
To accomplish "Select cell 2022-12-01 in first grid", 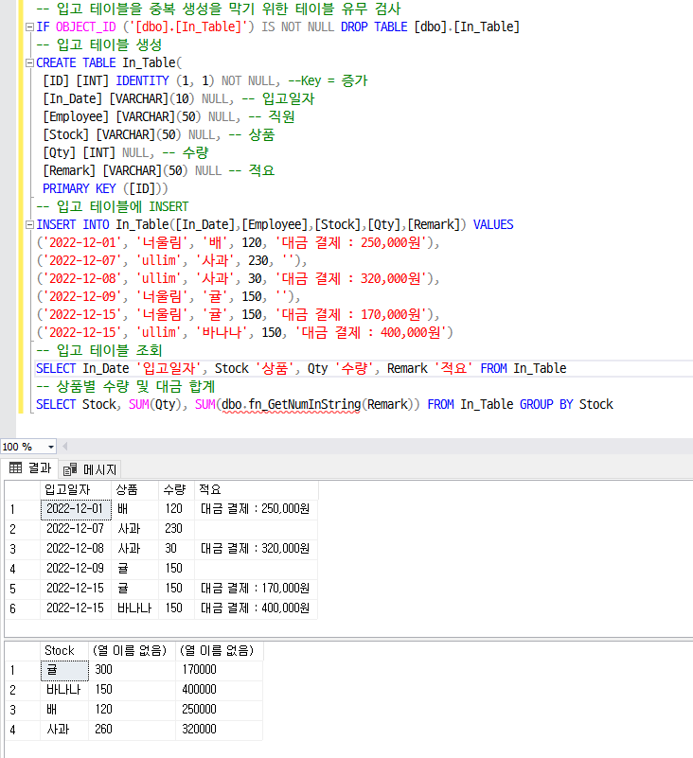I will click(x=76, y=509).
